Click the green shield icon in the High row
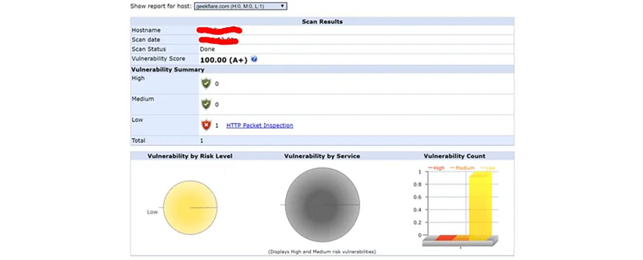This screenshot has height=260, width=643. [x=206, y=83]
